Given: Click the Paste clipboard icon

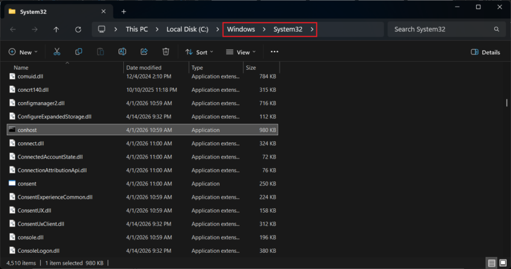Looking at the screenshot, I should coord(100,52).
